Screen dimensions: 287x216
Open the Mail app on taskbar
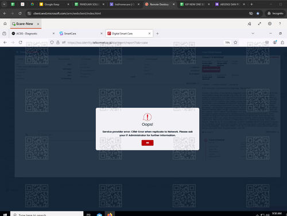99,214
